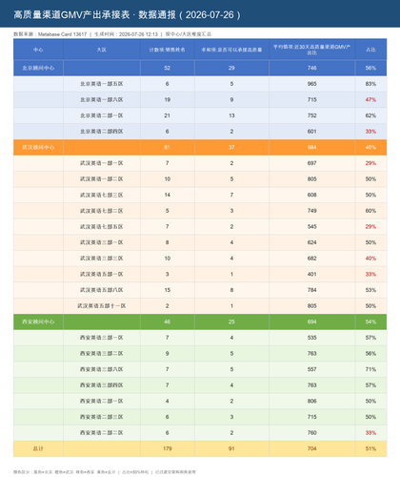Click the 北京英语二部一区 row label

tap(102, 115)
